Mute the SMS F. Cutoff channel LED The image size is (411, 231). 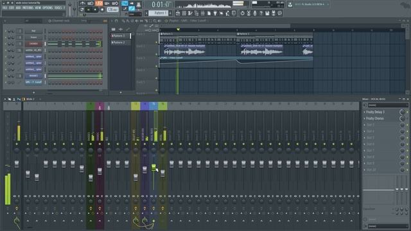pyautogui.click(x=6, y=83)
